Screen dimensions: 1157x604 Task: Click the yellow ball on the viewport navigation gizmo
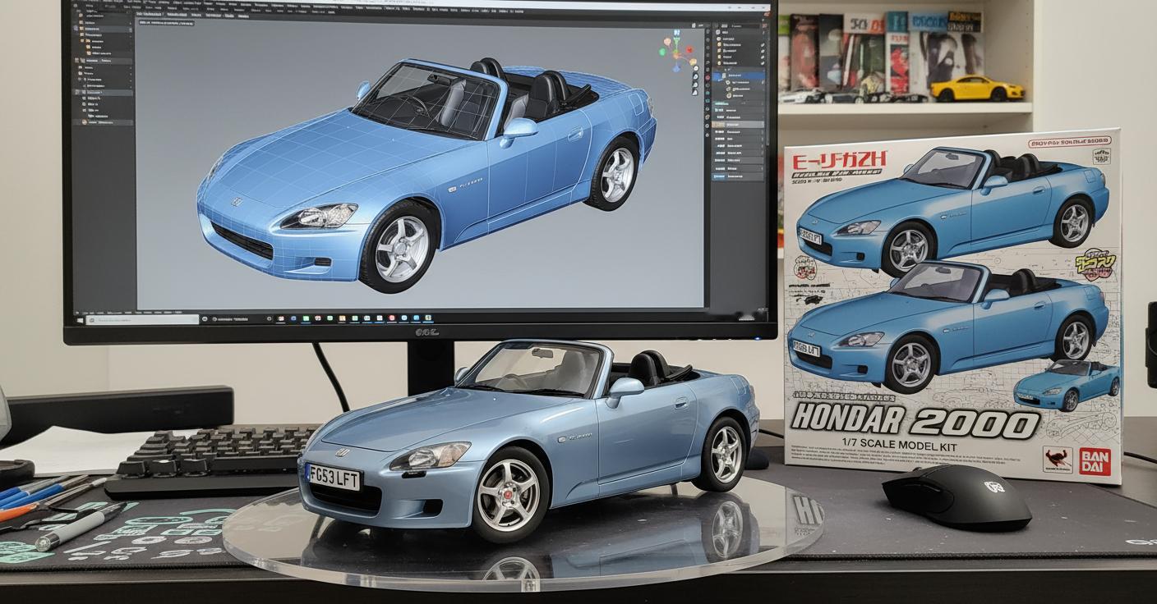(x=693, y=62)
